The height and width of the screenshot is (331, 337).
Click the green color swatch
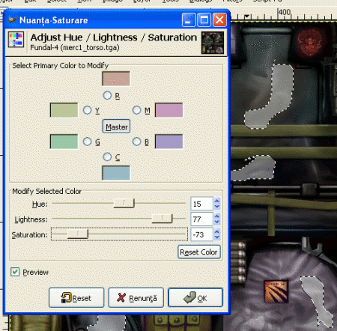[x=64, y=142]
